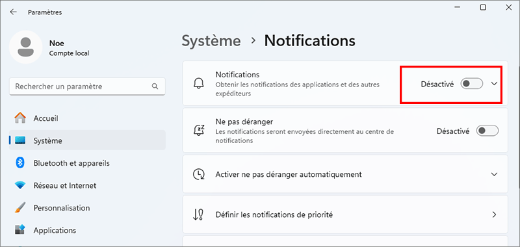Click the Rechercher un paramètre search field
Screen dimensions: 520x247
(x=87, y=86)
